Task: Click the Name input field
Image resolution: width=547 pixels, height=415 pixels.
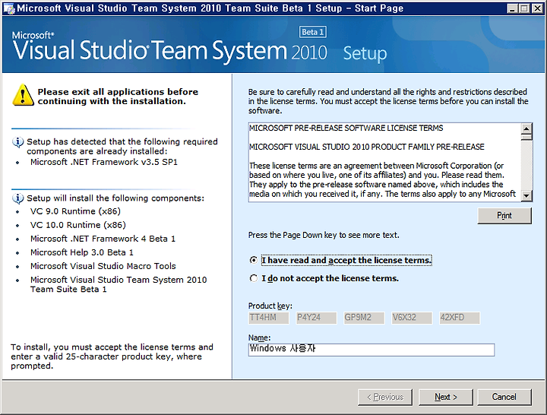Action: (x=372, y=350)
